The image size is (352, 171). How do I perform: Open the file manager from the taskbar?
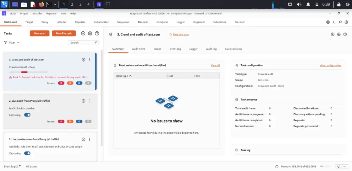(x=24, y=4)
